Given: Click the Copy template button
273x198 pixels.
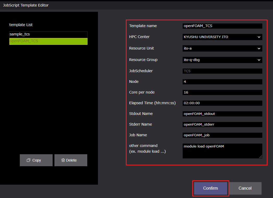Looking at the screenshot, I should (x=36, y=160).
